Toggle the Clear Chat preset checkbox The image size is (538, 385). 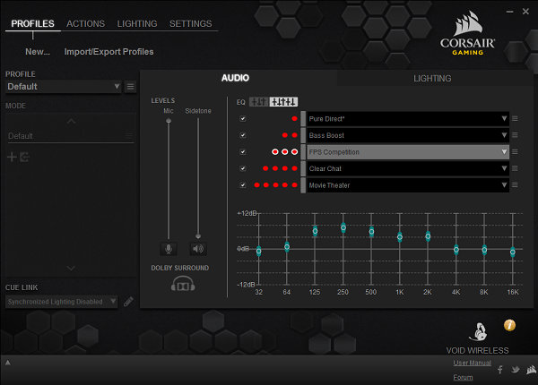(x=243, y=168)
